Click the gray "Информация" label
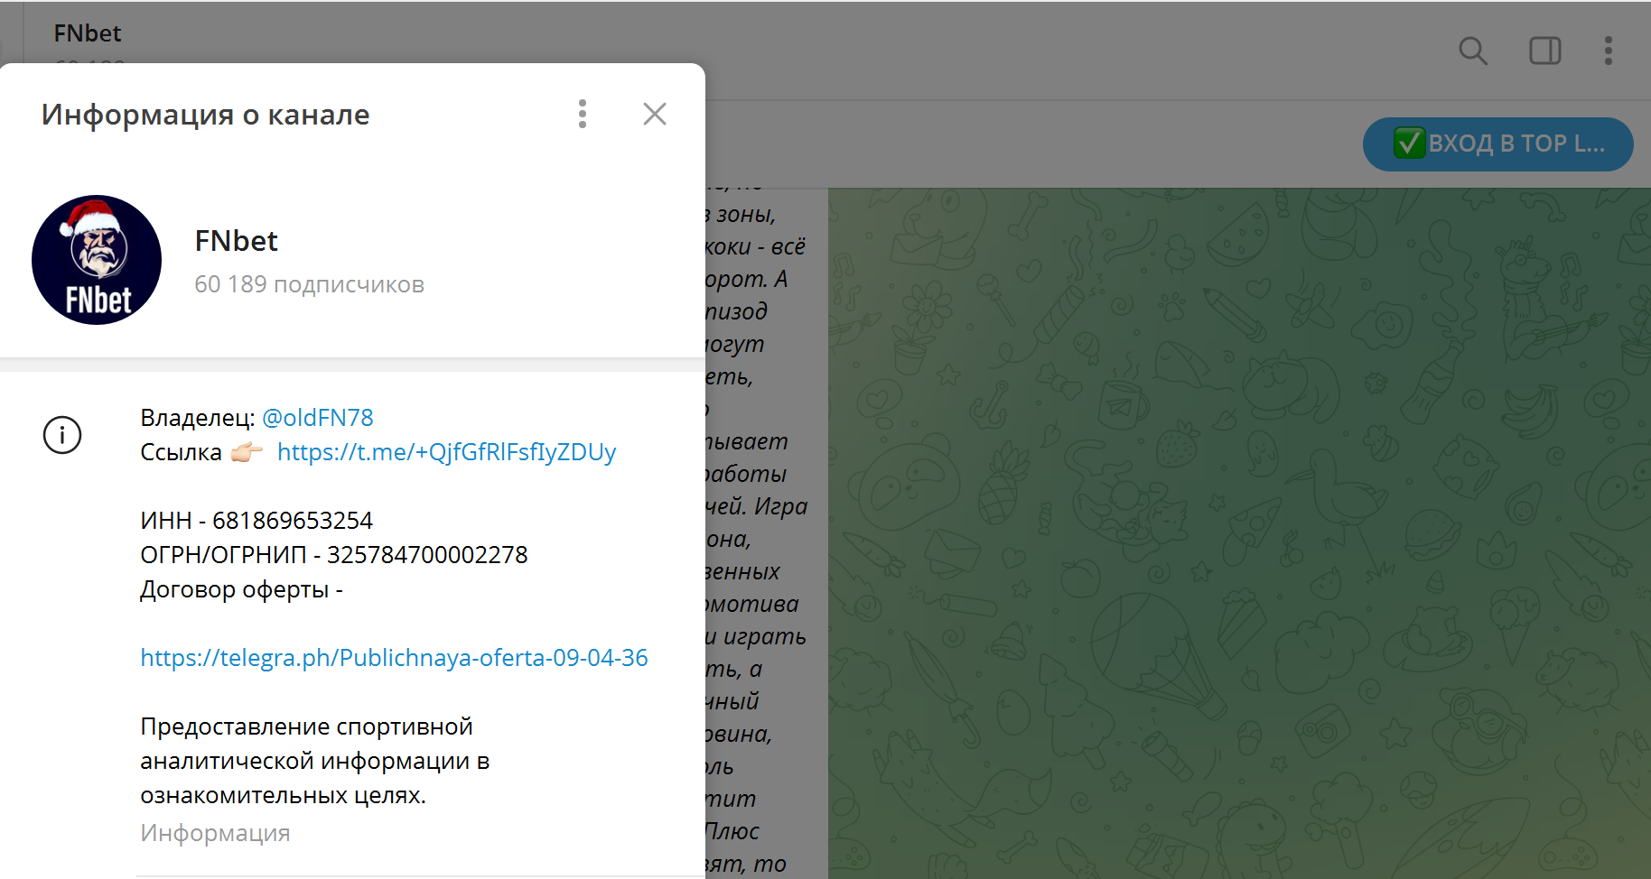 (x=215, y=833)
